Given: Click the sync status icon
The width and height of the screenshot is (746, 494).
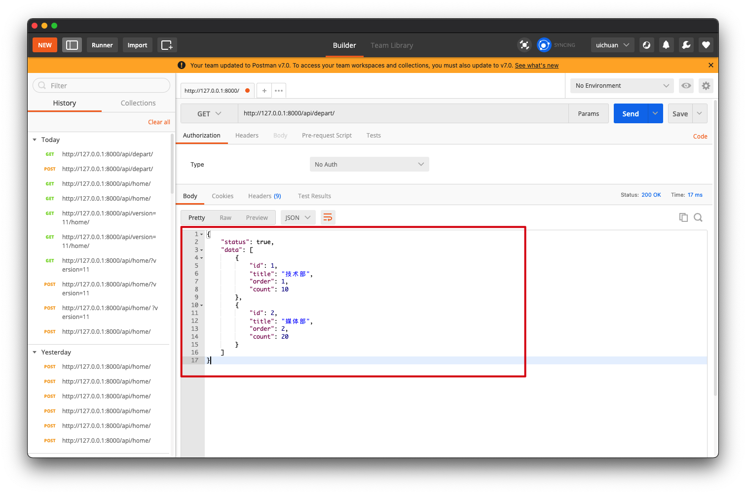Looking at the screenshot, I should 544,45.
